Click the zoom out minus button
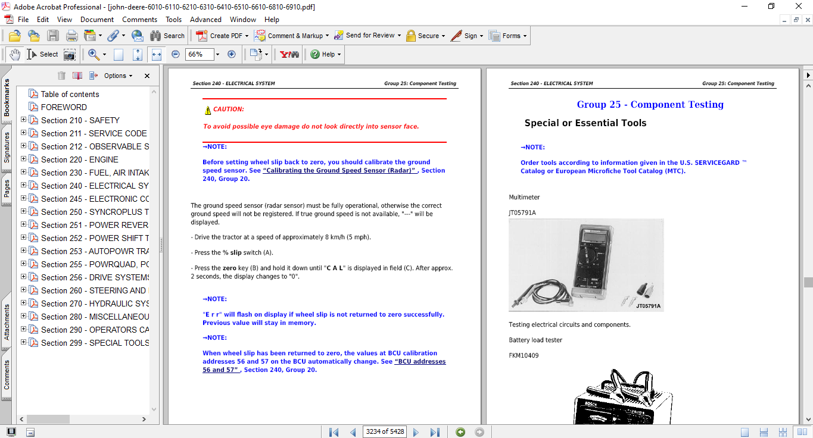This screenshot has height=438, width=813. click(x=176, y=54)
